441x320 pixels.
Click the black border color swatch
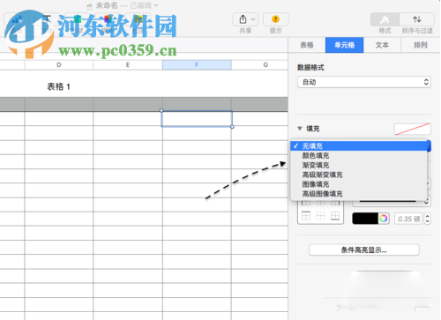coord(365,219)
